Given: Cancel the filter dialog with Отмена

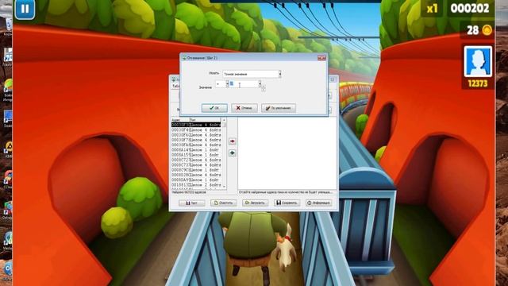Looking at the screenshot, I should point(244,108).
